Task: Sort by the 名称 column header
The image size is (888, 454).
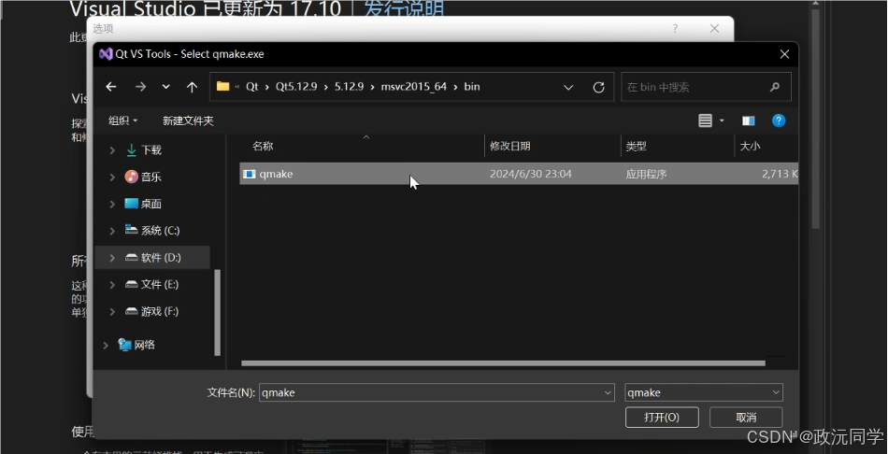Action: tap(263, 146)
